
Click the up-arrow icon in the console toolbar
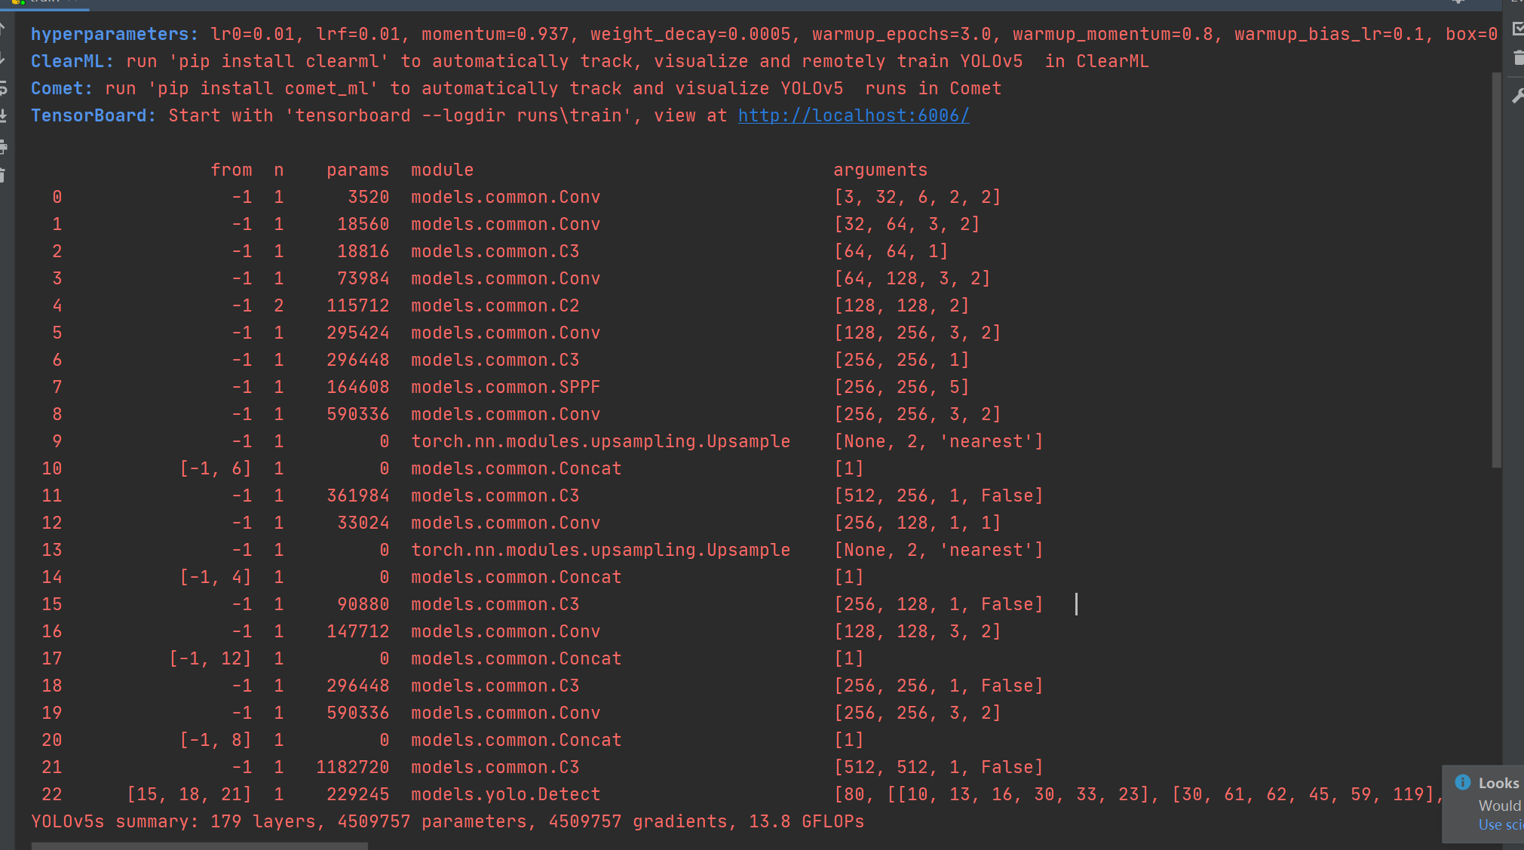coord(2,30)
